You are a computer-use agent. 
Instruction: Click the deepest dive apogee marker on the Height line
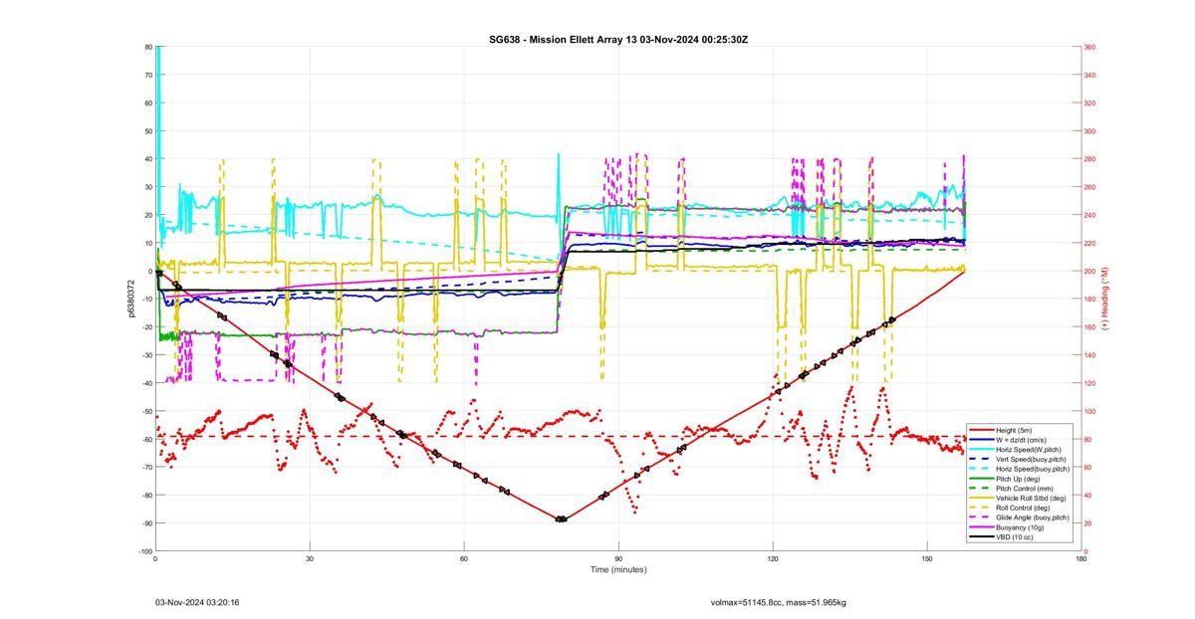(x=561, y=519)
